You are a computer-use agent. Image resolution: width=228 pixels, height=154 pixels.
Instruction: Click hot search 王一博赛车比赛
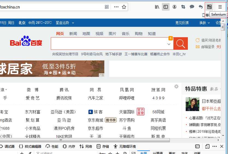[136, 54]
